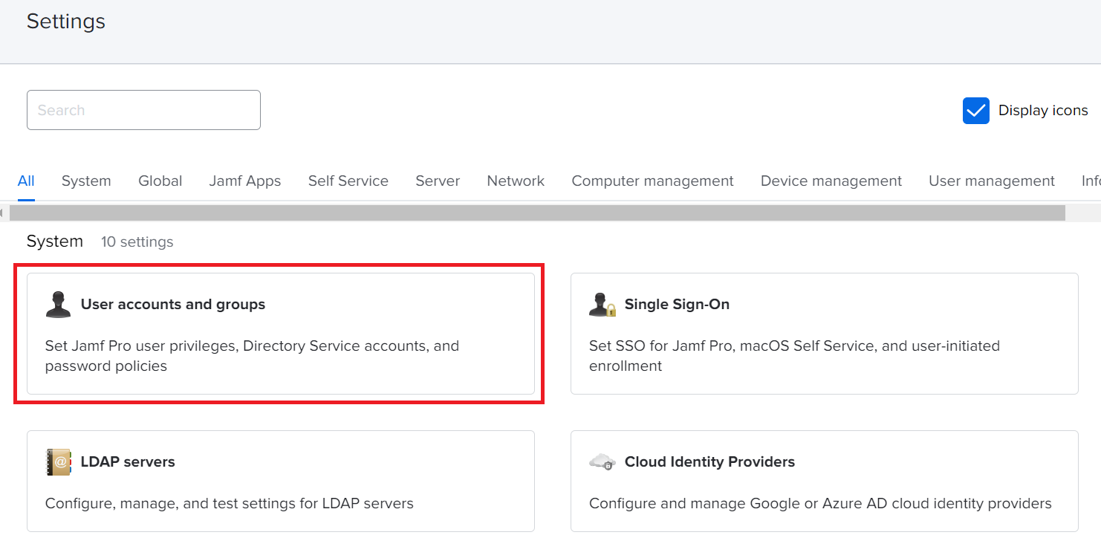Open the Computer management tab
The width and height of the screenshot is (1101, 538).
pyautogui.click(x=652, y=181)
